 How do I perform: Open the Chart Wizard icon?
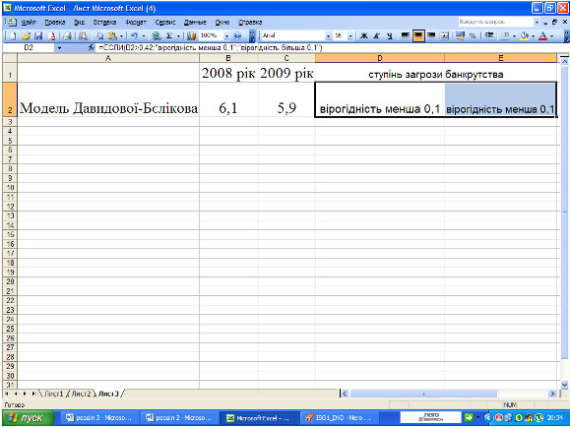[191, 36]
